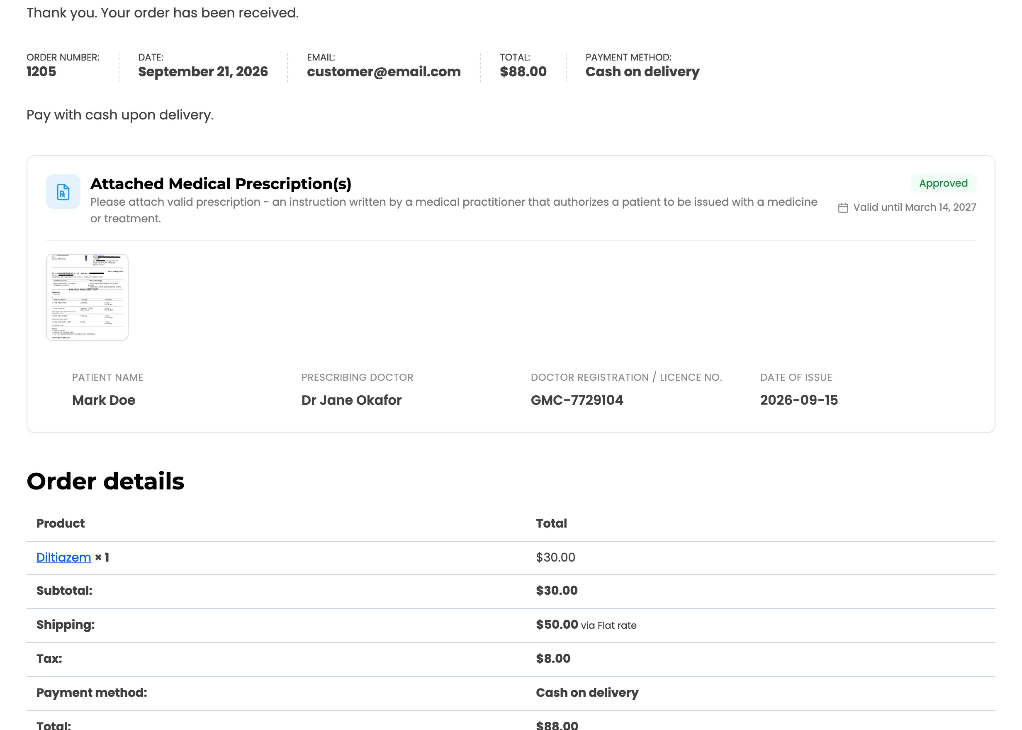Click the 'Subtotal:' row label
This screenshot has height=730, width=1022.
(x=64, y=591)
